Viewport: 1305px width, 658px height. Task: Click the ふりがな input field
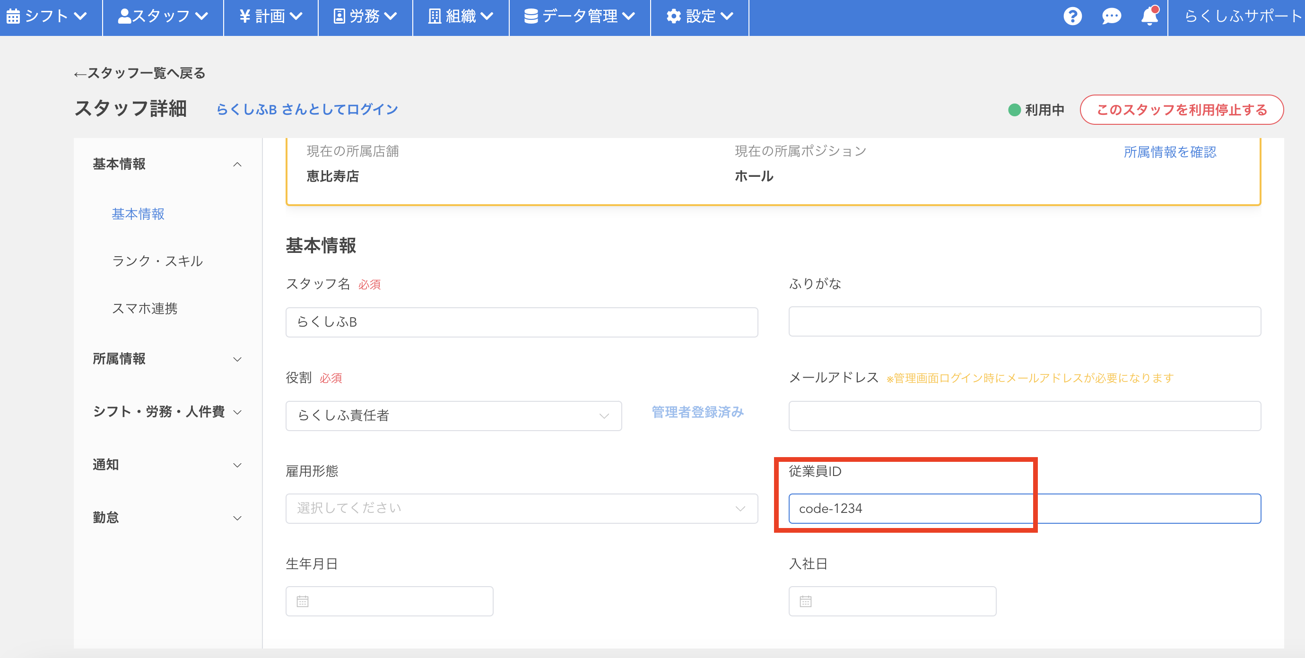1024,321
